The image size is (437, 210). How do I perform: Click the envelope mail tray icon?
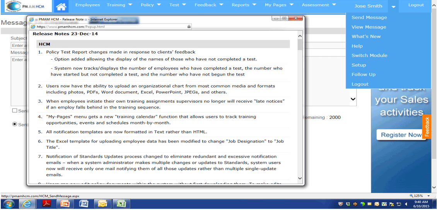pos(370,205)
